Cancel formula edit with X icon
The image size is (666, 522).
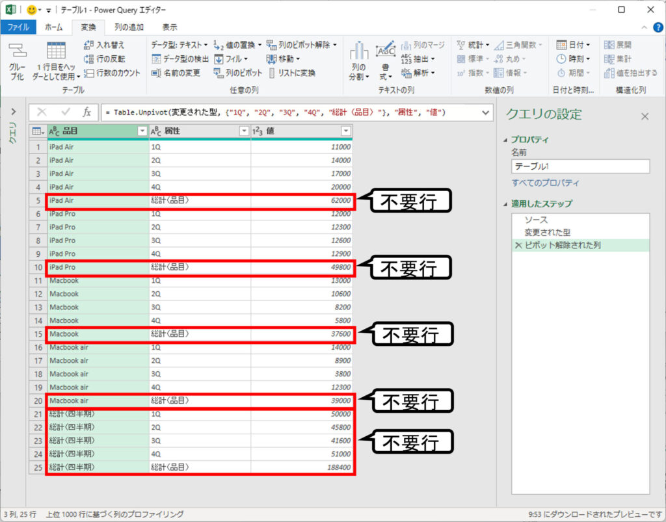pos(42,112)
